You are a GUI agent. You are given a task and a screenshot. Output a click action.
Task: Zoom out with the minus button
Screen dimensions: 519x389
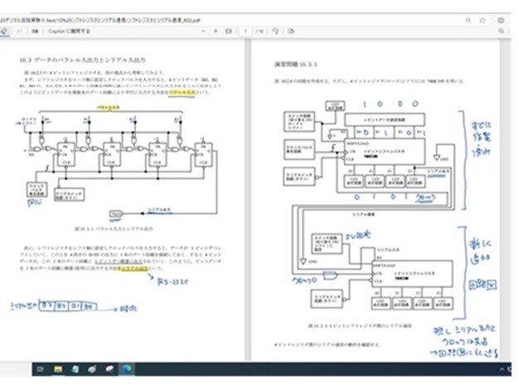coord(203,32)
